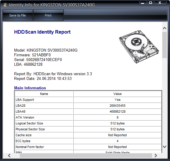Click the Firmware: 521ABBF0 line
The image size is (170, 161).
tap(32, 55)
